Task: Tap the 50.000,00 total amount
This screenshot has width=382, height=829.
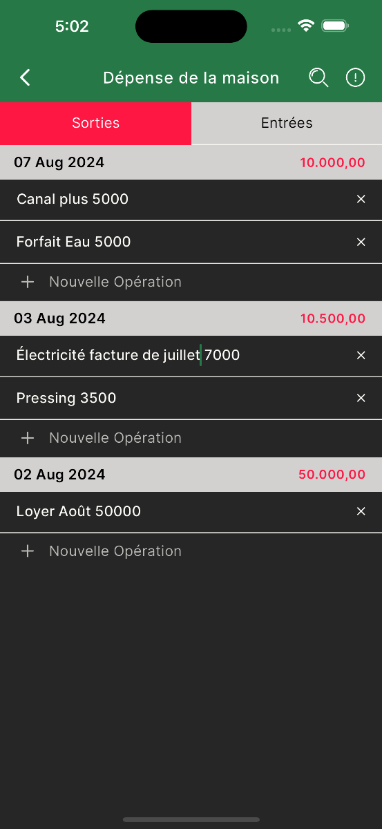Action: click(332, 475)
